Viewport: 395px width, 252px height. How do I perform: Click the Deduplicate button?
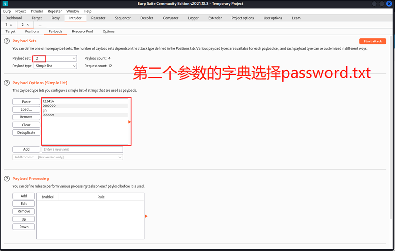click(26, 133)
